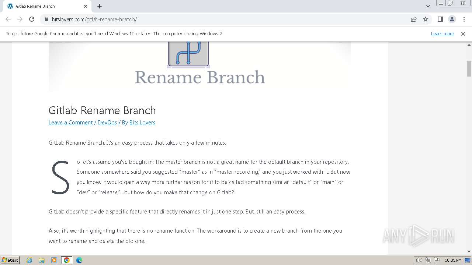Viewport: 472px width, 265px height.
Task: Go forward to the next page
Action: (20, 19)
